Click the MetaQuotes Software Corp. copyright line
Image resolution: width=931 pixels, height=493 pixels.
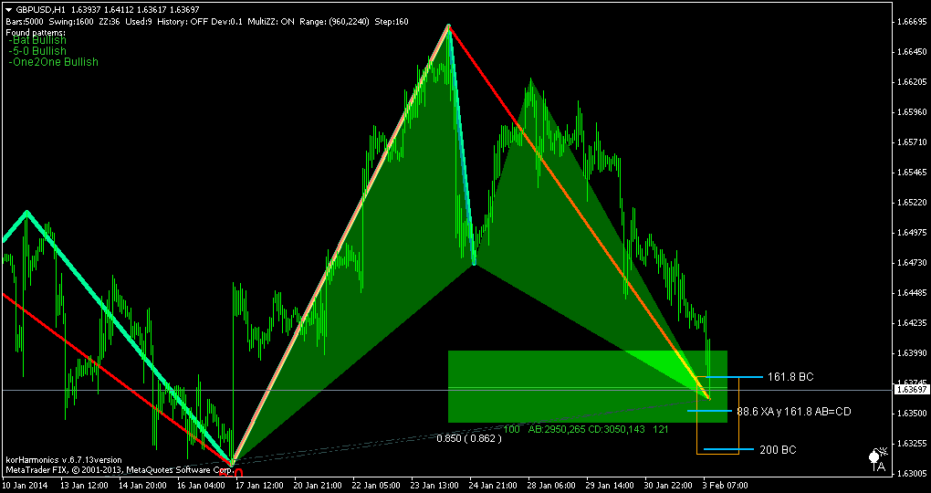(118, 470)
